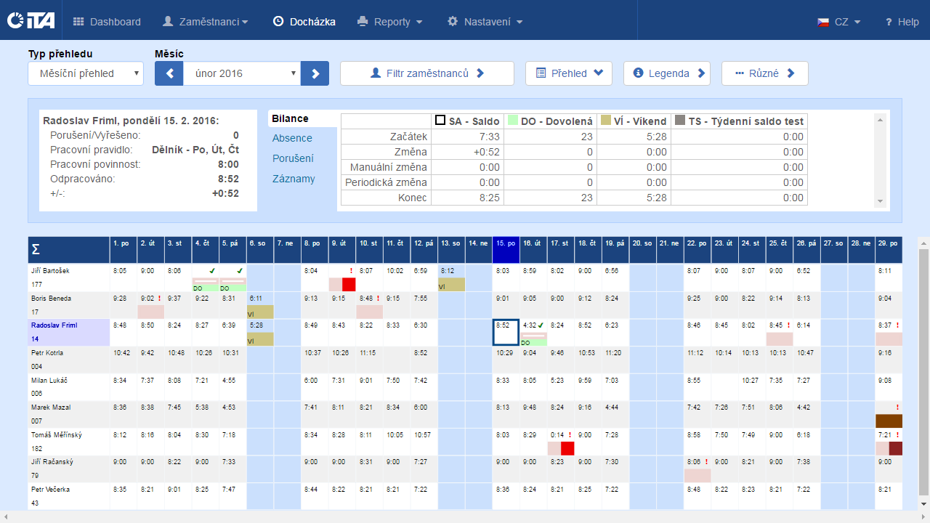
Task: Go to previous month with left arrow
Action: 169,73
